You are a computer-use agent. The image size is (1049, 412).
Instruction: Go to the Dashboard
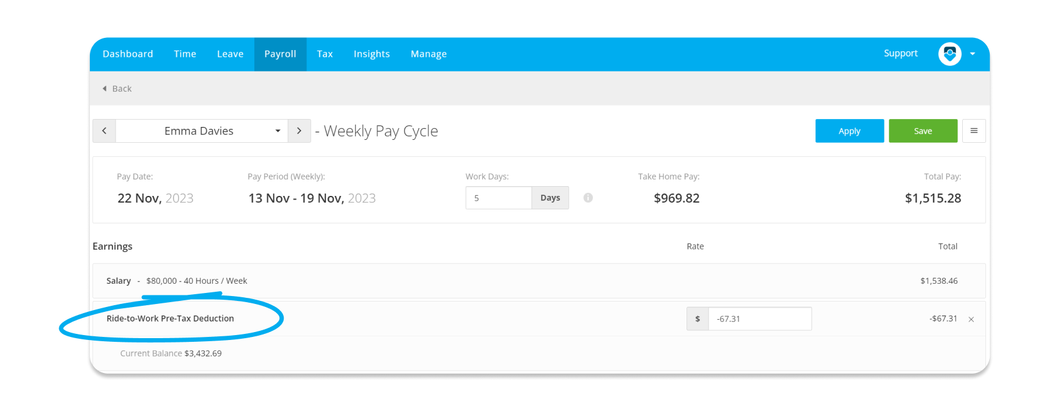point(128,54)
